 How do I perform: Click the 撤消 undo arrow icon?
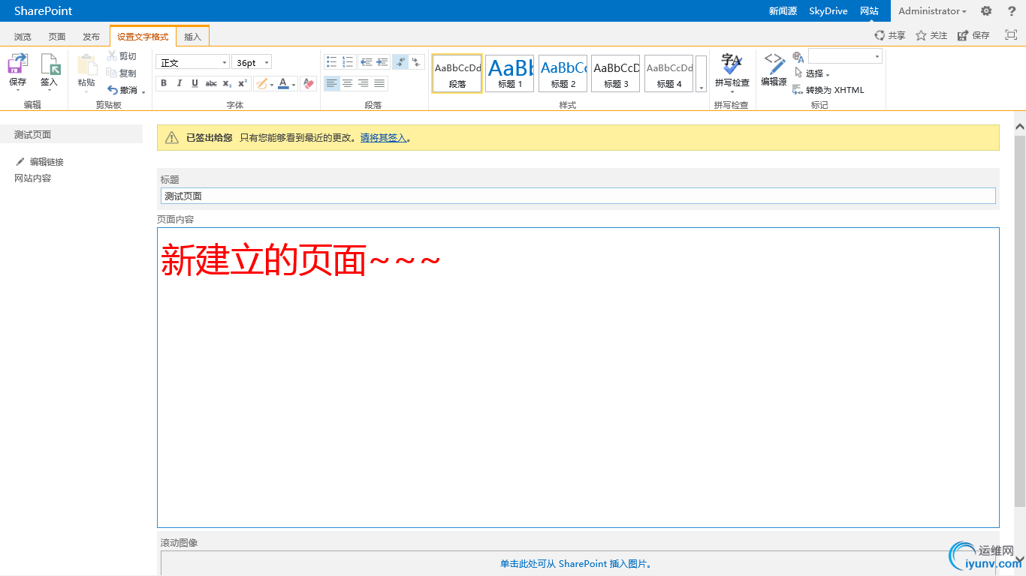pyautogui.click(x=113, y=90)
